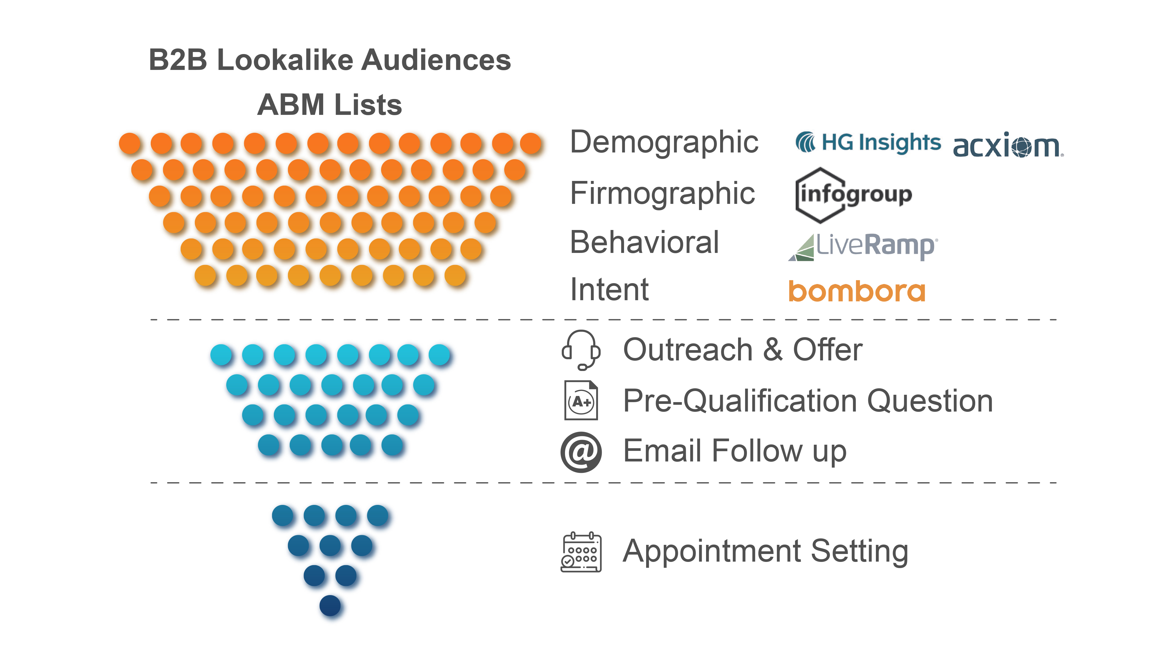Click the Appointment Setting text
Image resolution: width=1175 pixels, height=660 pixels.
[765, 551]
